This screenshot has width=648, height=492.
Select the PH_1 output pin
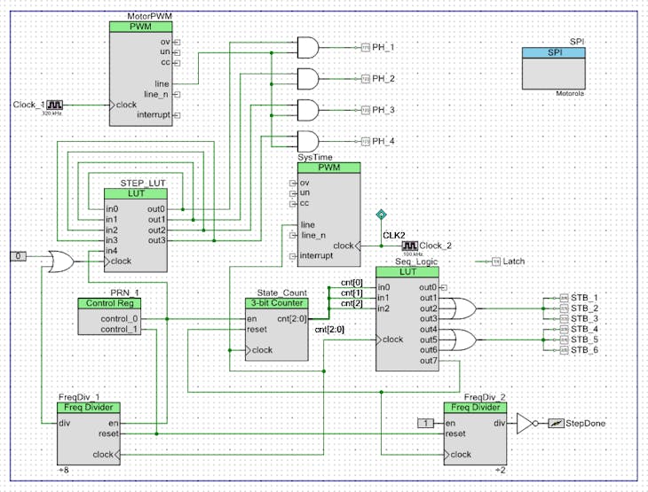tap(366, 48)
